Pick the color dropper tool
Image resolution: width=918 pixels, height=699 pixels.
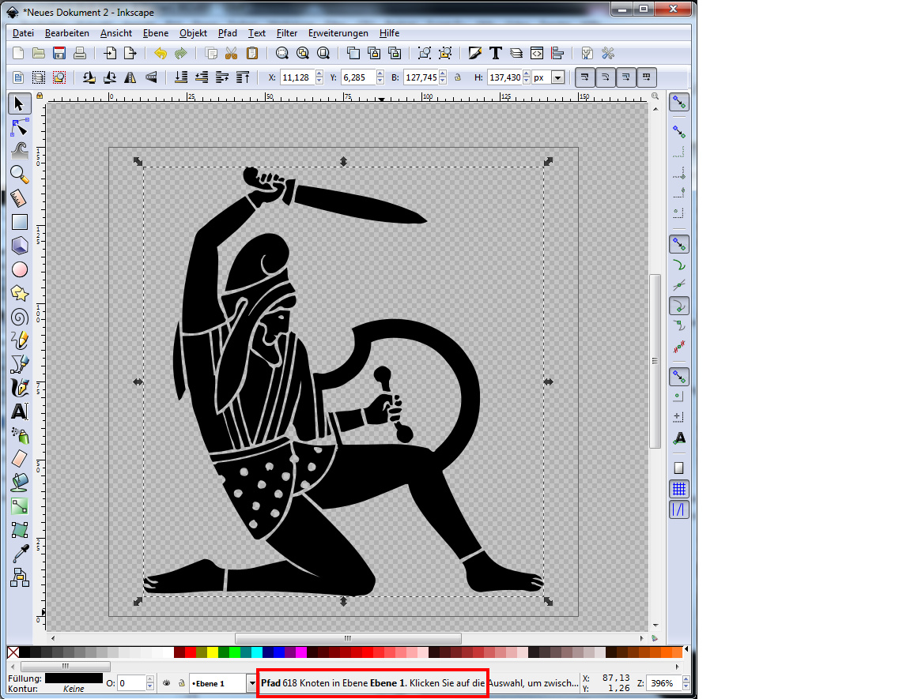tap(20, 554)
